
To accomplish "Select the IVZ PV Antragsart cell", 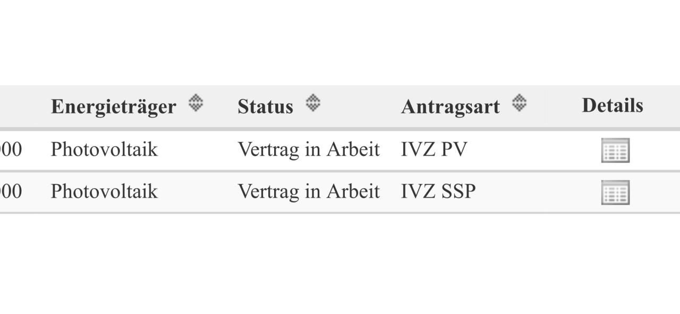I will [x=434, y=150].
